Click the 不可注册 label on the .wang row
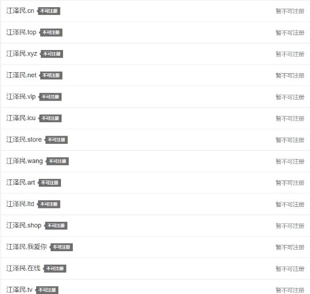This screenshot has width=310, height=294. [x=58, y=161]
